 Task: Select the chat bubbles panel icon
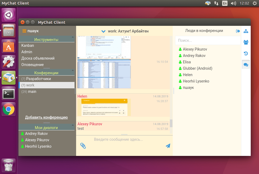tap(246, 64)
